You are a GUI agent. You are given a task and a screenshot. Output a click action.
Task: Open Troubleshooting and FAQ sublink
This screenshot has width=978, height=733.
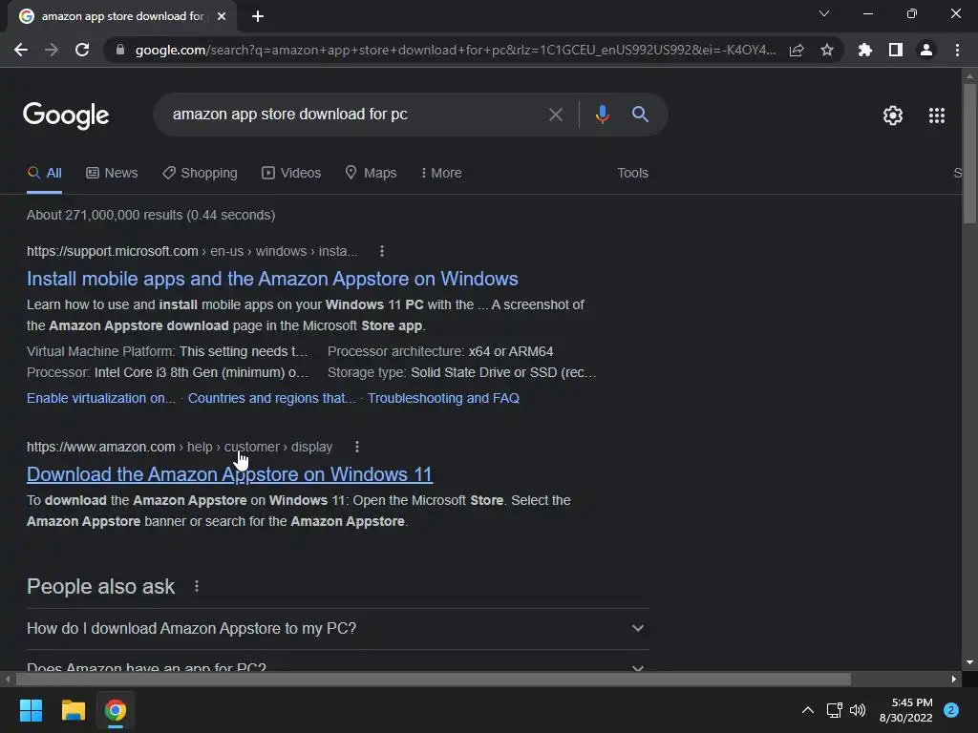pos(443,398)
